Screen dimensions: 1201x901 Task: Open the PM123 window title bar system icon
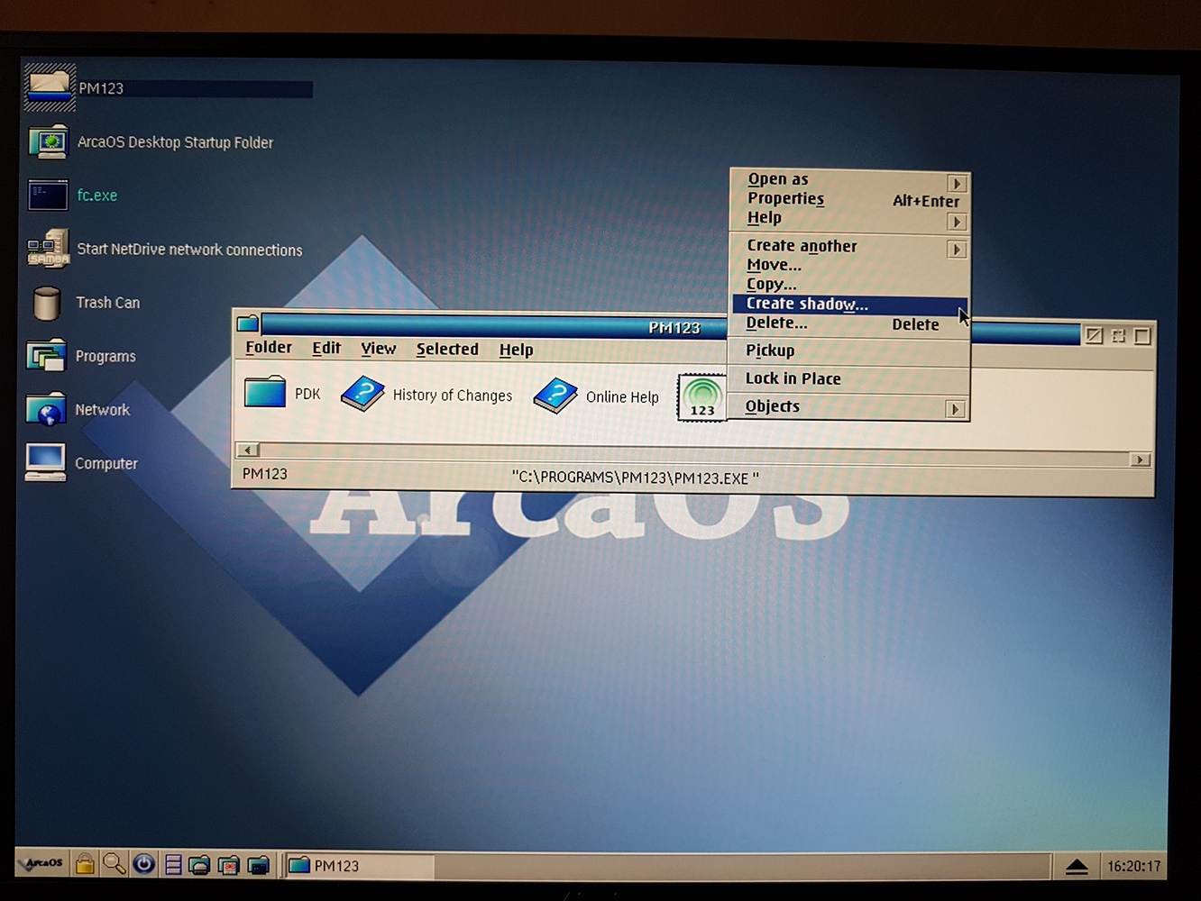248,323
